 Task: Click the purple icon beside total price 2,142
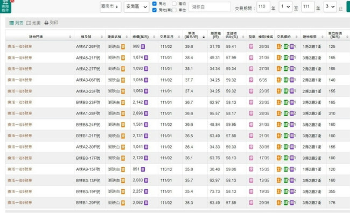tap(146, 102)
